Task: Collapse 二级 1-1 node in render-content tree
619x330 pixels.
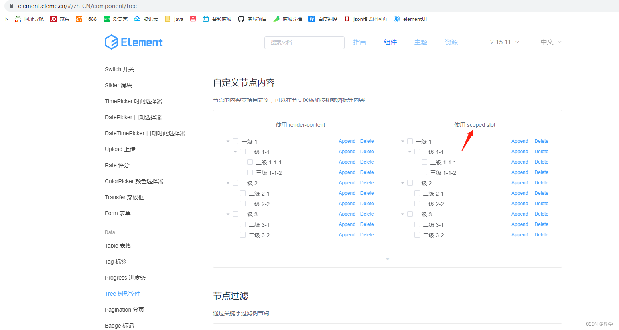Action: point(235,152)
